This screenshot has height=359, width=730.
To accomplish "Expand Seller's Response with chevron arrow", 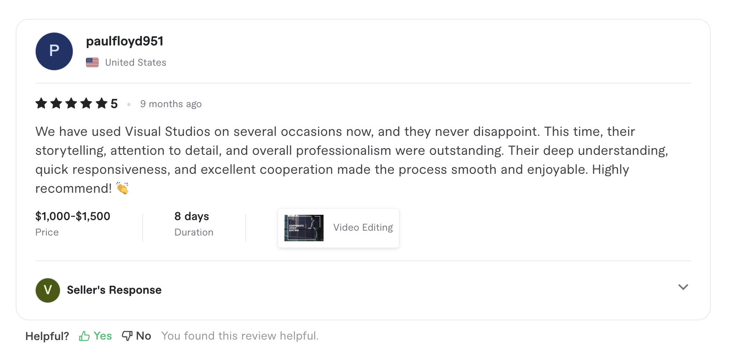I will pos(683,287).
